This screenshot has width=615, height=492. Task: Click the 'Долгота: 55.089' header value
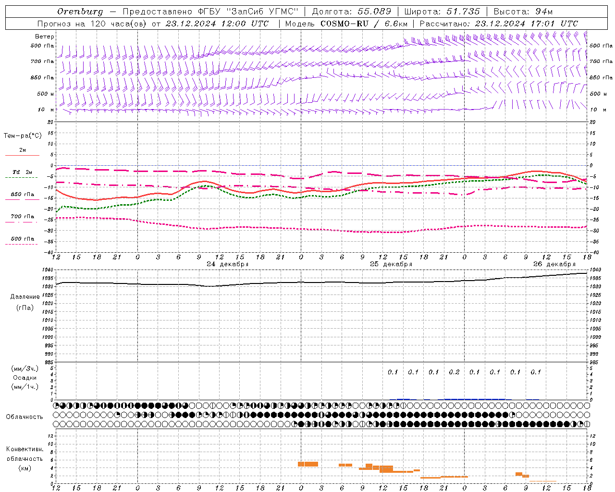coord(352,12)
